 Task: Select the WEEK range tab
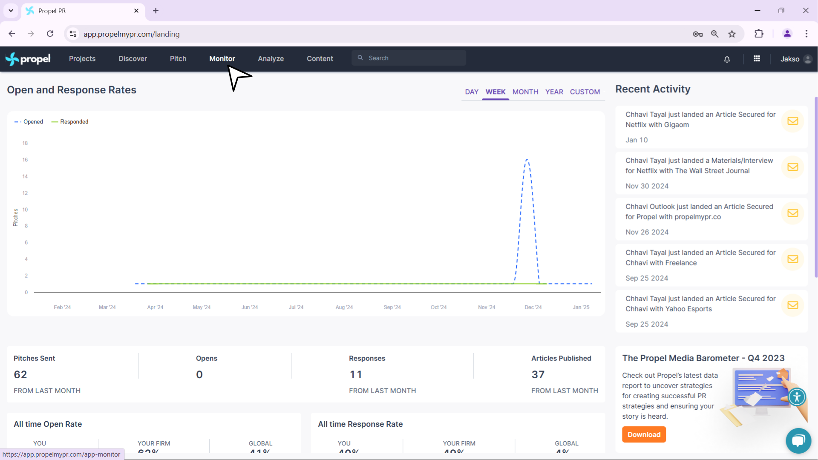tap(495, 92)
